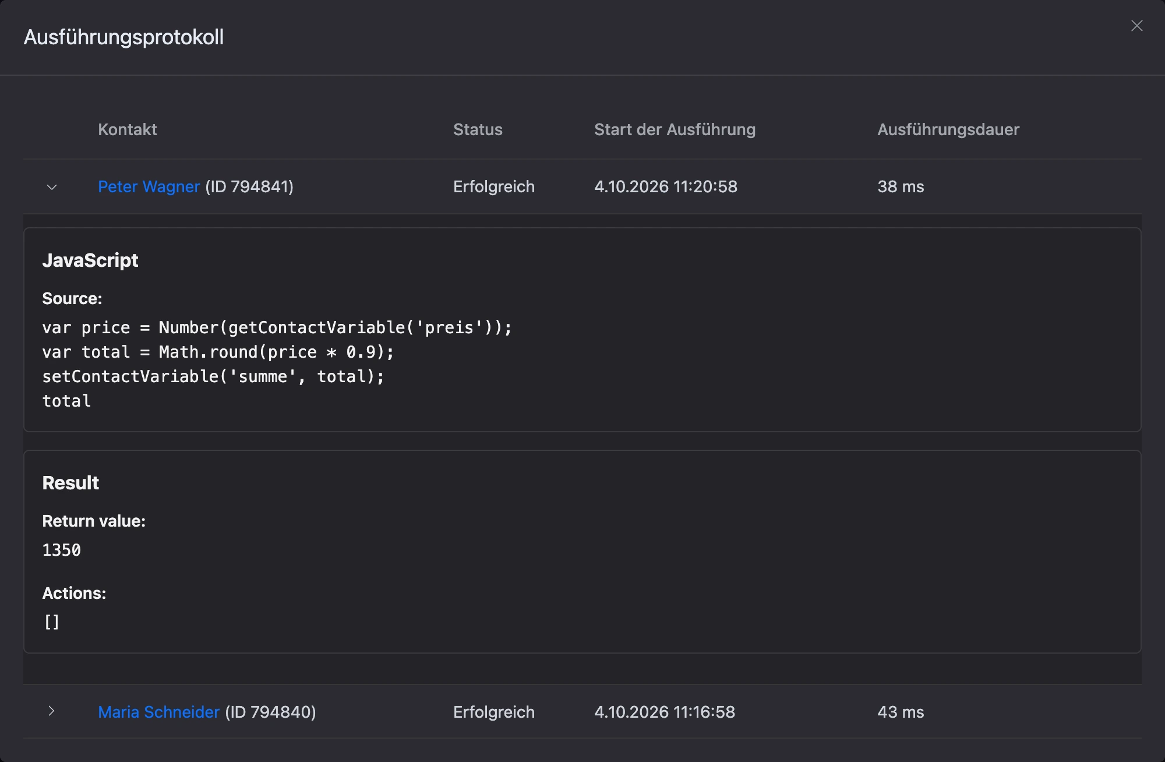Image resolution: width=1165 pixels, height=762 pixels.
Task: Click the (ID 794841) text
Action: [249, 186]
